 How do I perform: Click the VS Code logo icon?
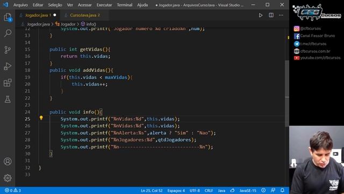pyautogui.click(x=5, y=5)
